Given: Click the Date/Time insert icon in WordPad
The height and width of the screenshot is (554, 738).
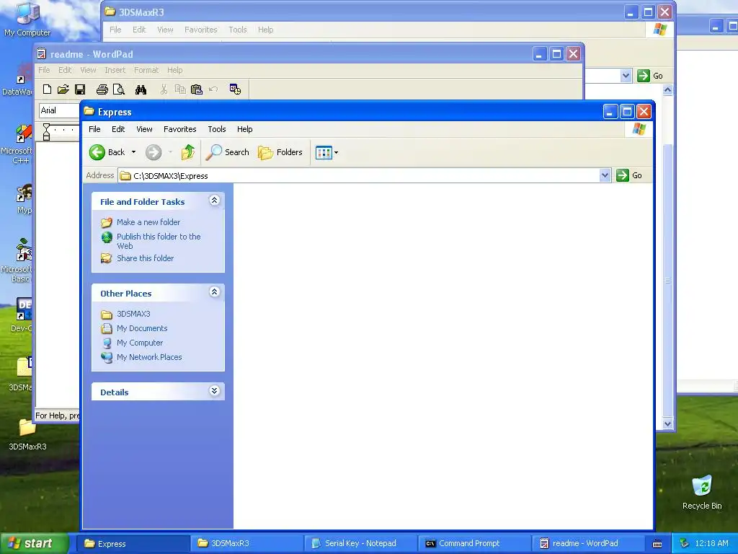Looking at the screenshot, I should coord(235,89).
